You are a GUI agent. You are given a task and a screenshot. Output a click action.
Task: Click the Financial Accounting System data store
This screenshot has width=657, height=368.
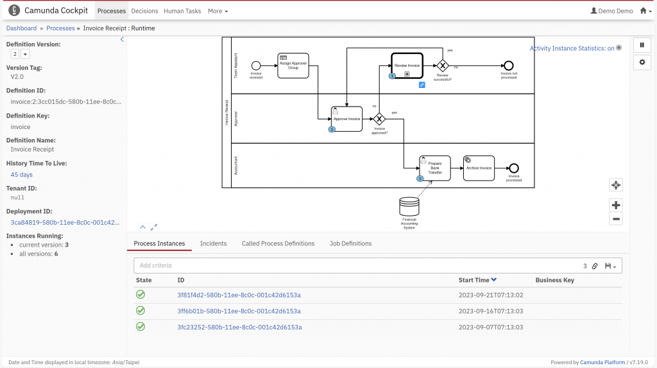click(409, 206)
